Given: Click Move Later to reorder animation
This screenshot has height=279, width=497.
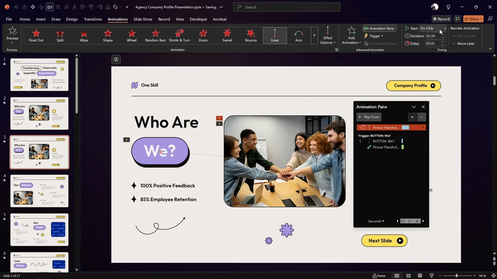Looking at the screenshot, I should click(463, 44).
